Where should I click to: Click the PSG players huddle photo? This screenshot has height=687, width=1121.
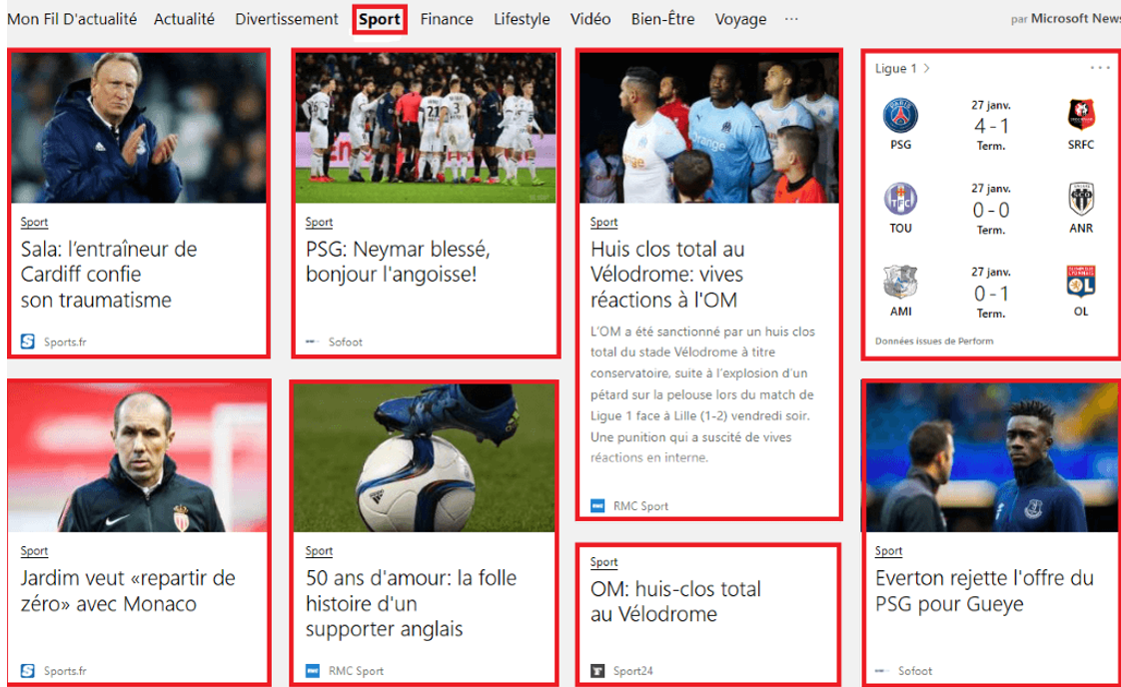point(426,127)
